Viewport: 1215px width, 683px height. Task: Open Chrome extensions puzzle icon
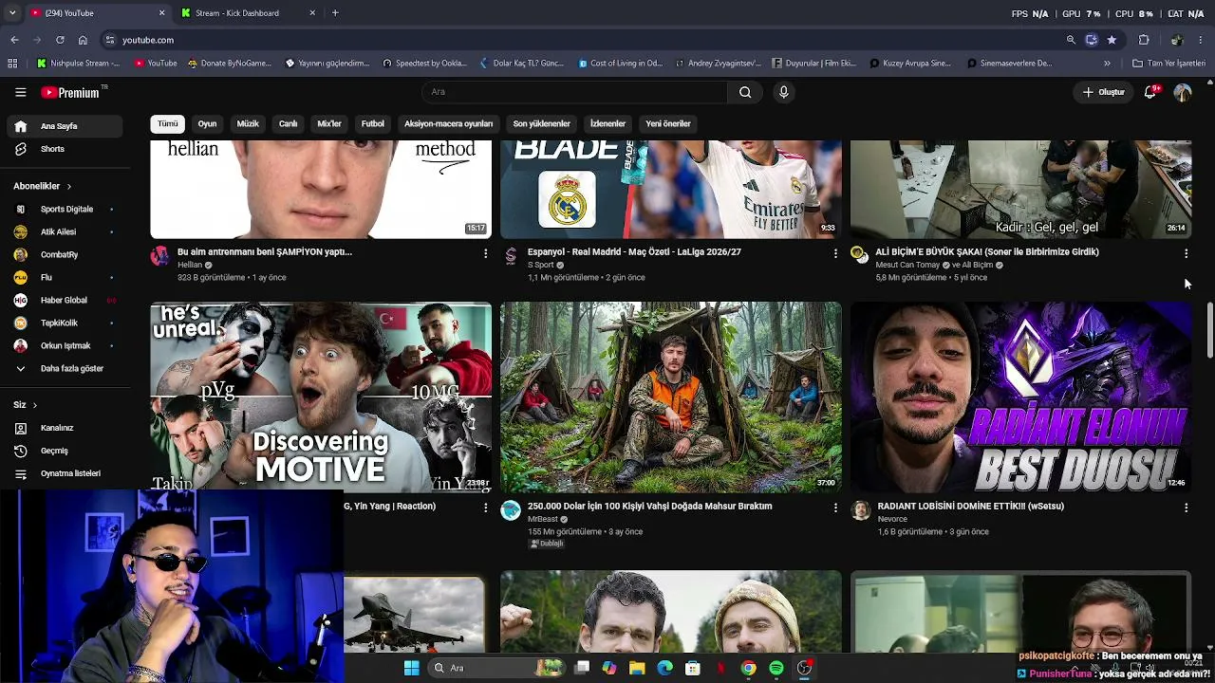pos(1144,40)
